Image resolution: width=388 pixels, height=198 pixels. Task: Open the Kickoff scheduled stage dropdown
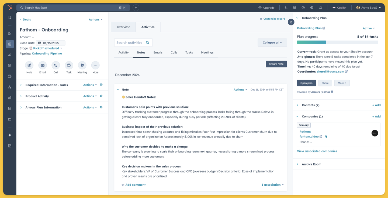pyautogui.click(x=48, y=48)
